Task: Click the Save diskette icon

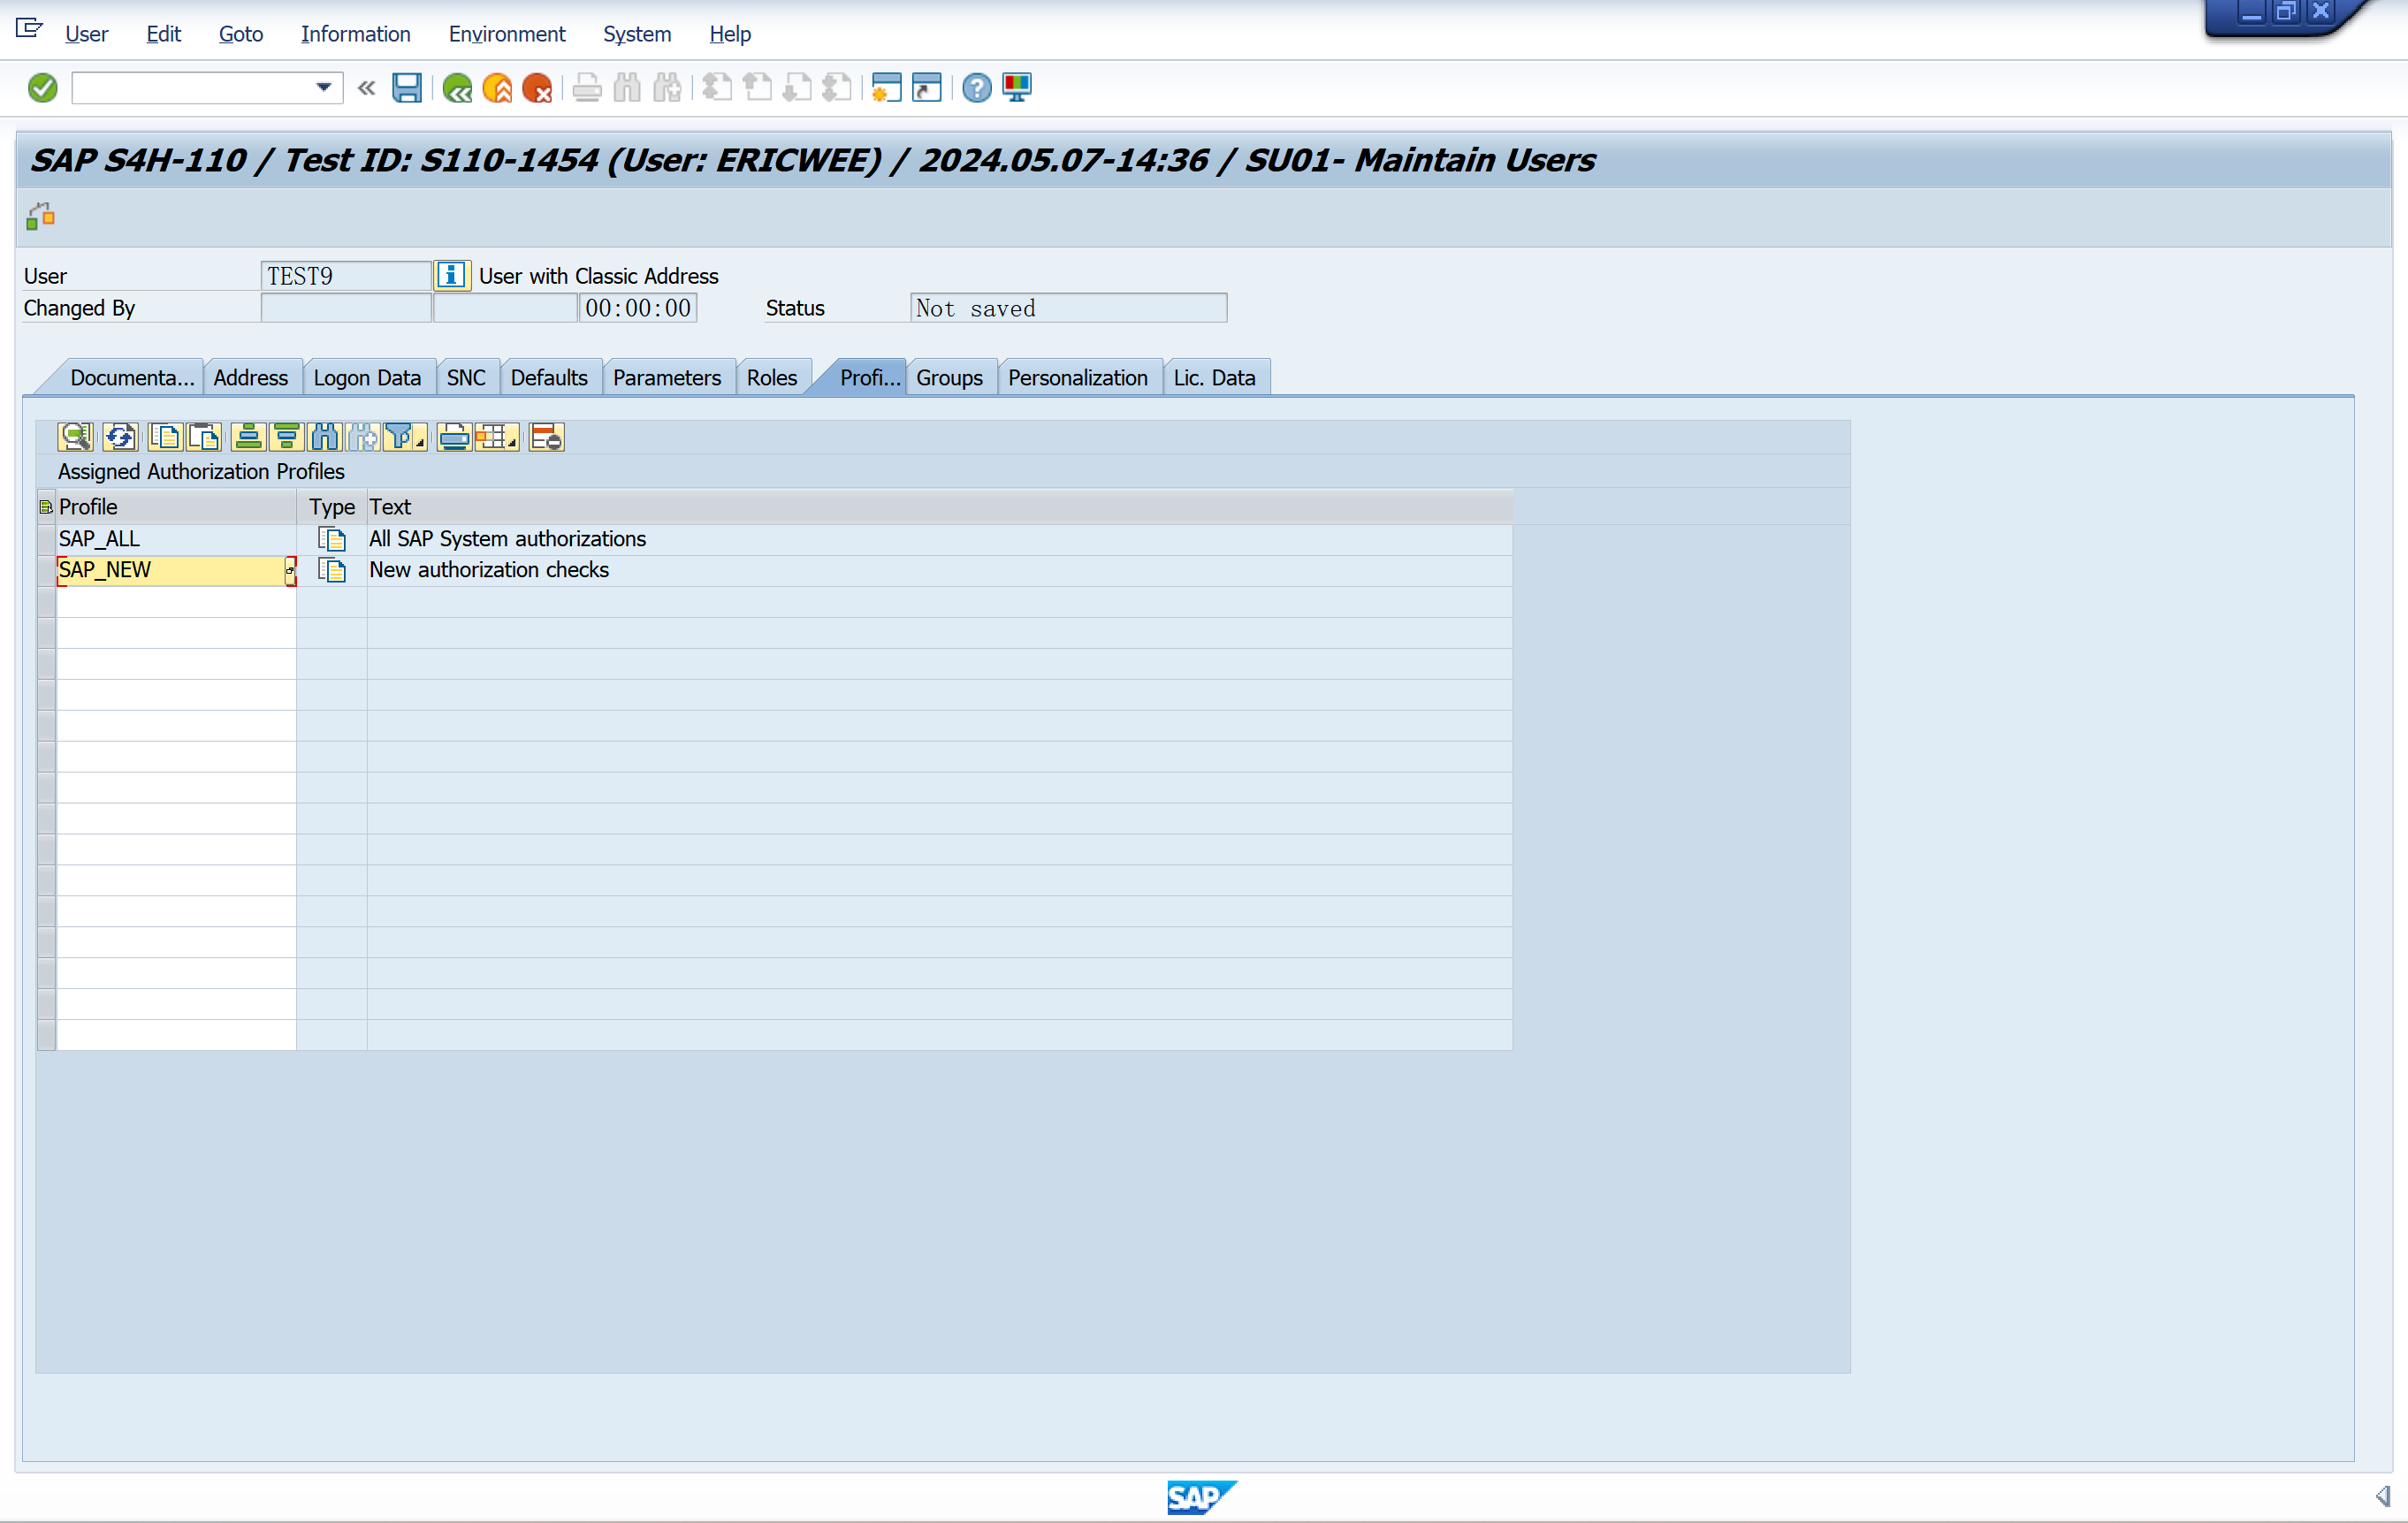Action: click(406, 88)
